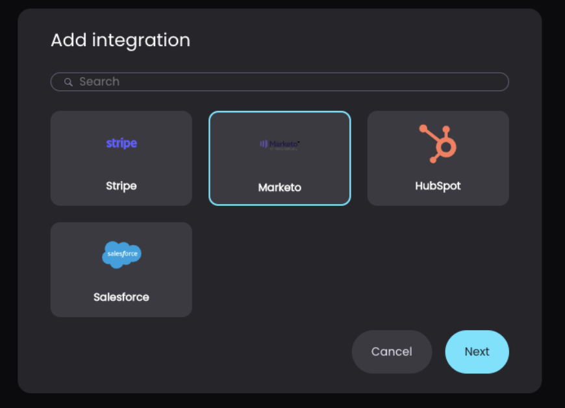This screenshot has height=408, width=565.
Task: Proceed with the Next button
Action: click(477, 351)
